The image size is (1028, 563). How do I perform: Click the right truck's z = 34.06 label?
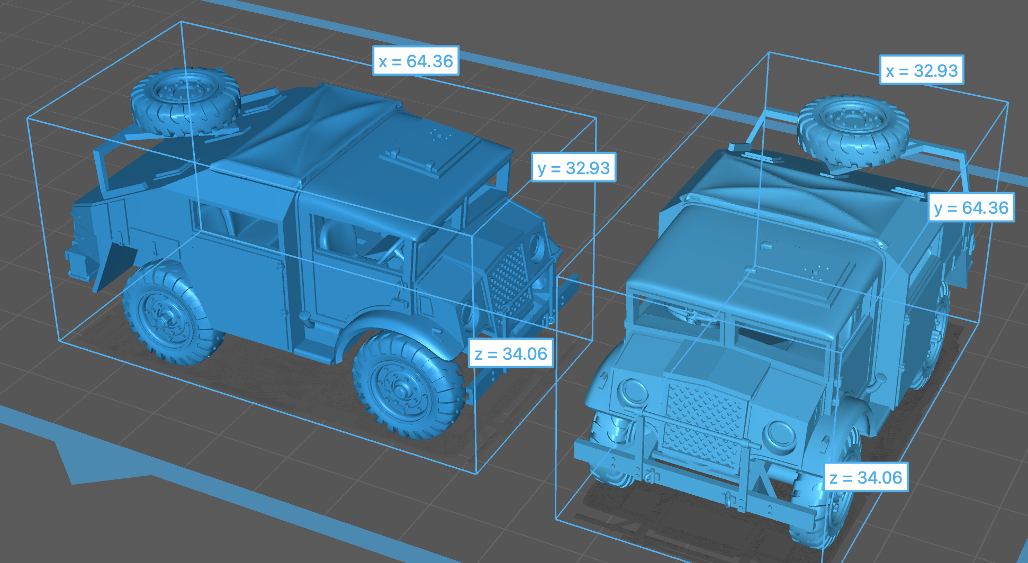coord(865,478)
